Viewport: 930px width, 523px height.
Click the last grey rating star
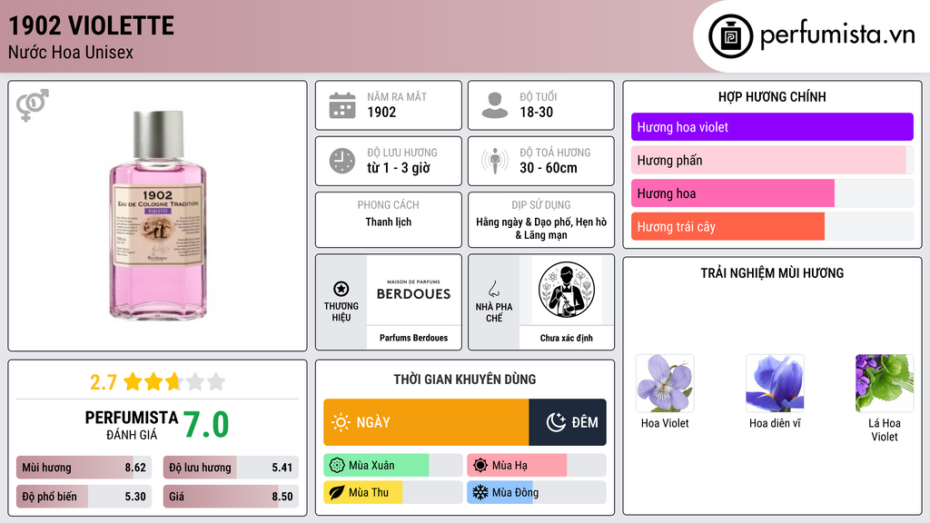216,382
